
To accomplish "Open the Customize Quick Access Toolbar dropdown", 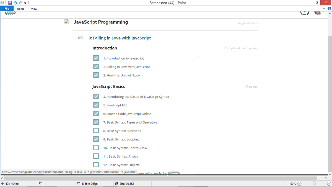I will point(25,3).
